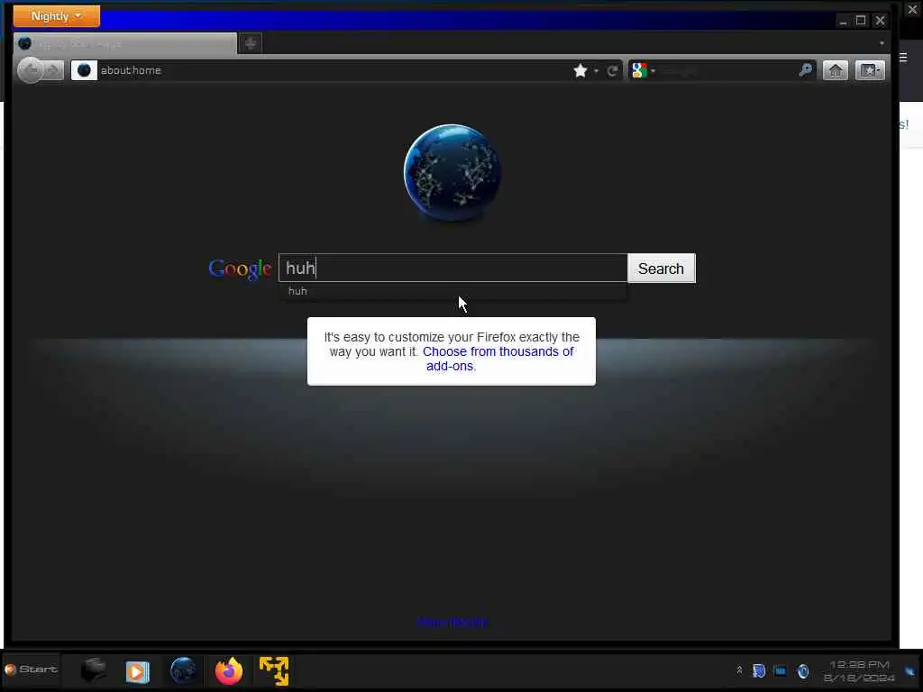Open the Start menu
This screenshot has width=923, height=692.
click(x=32, y=669)
